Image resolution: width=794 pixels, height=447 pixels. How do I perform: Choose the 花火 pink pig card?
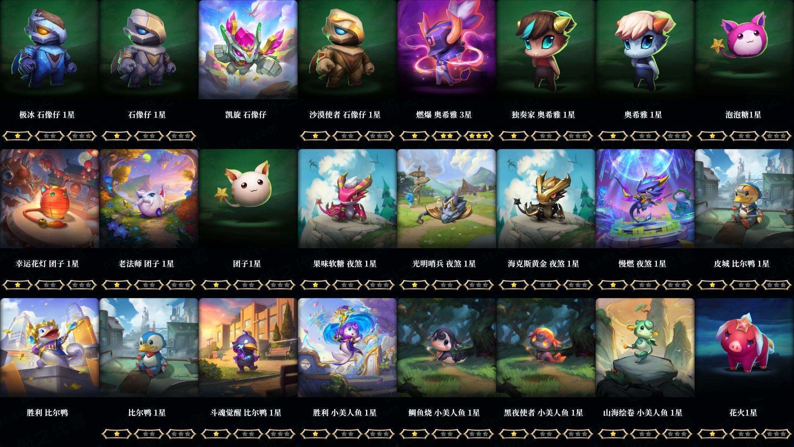(x=744, y=348)
